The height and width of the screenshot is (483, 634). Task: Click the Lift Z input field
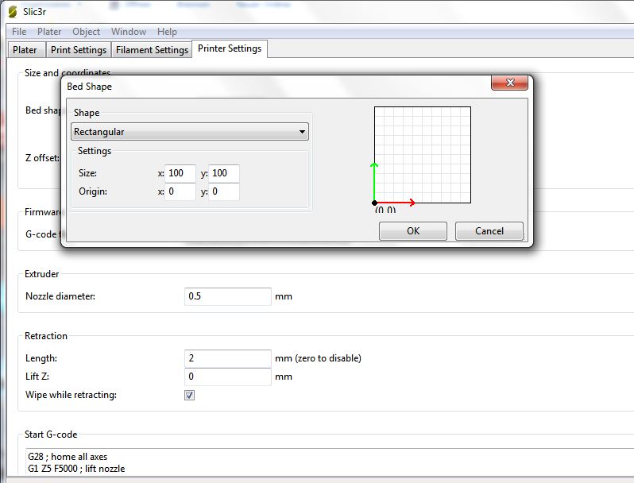228,377
